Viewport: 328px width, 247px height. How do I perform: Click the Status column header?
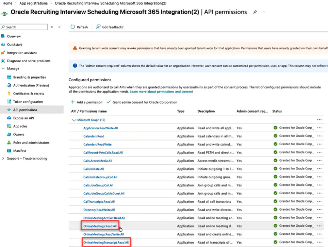click(277, 111)
